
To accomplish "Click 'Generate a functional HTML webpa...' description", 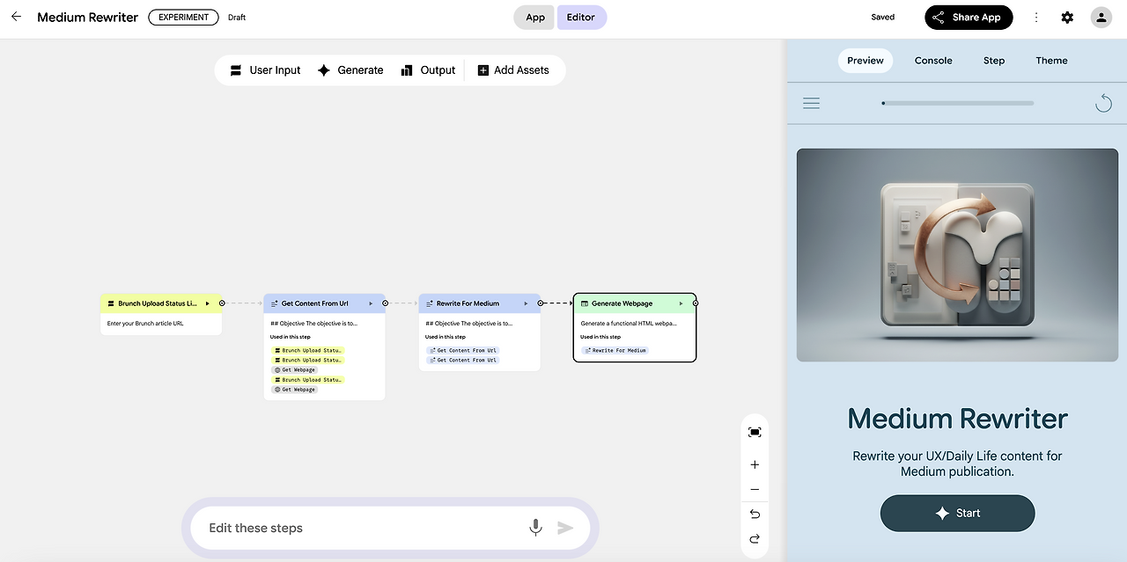I will (629, 324).
